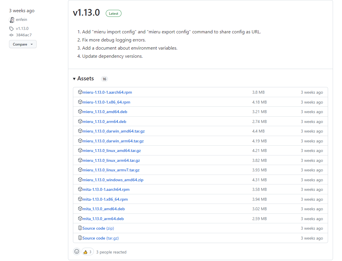
Task: Click the package icon beside mieru-1.13.0-1.x86_64.rpm
Action: click(80, 102)
